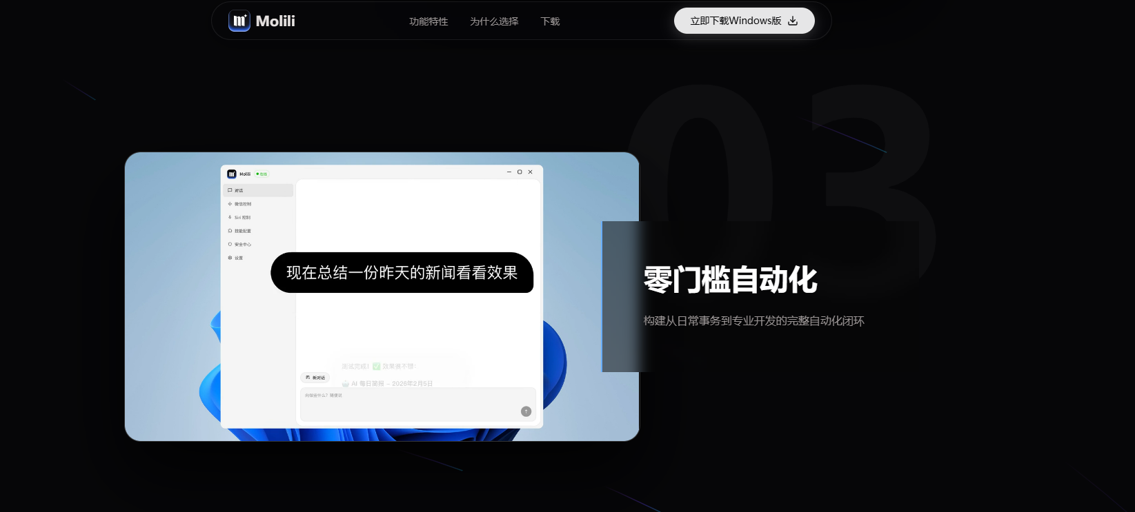Viewport: 1135px width, 512px height.
Task: Open the 功能特性 navigation link
Action: [x=428, y=21]
